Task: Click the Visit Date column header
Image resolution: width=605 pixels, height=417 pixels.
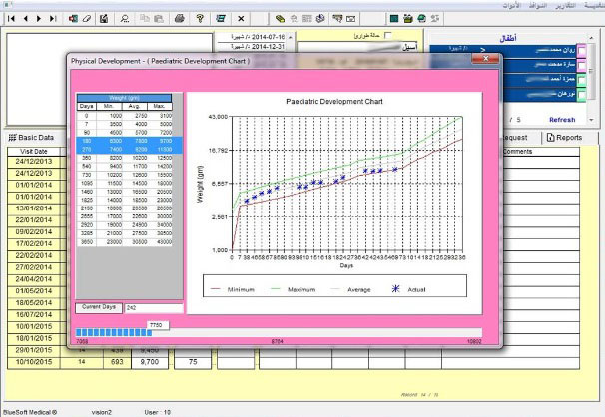Action: 34,151
